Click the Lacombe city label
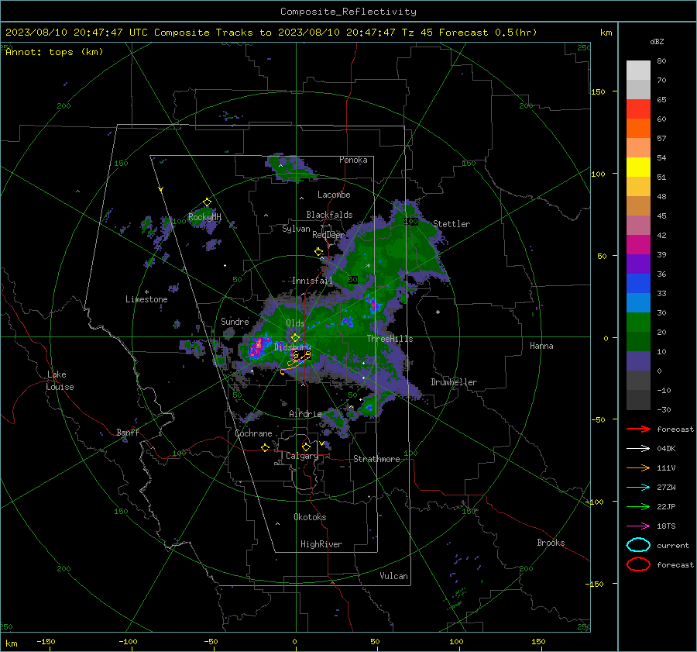Image resolution: width=697 pixels, height=652 pixels. (x=334, y=195)
